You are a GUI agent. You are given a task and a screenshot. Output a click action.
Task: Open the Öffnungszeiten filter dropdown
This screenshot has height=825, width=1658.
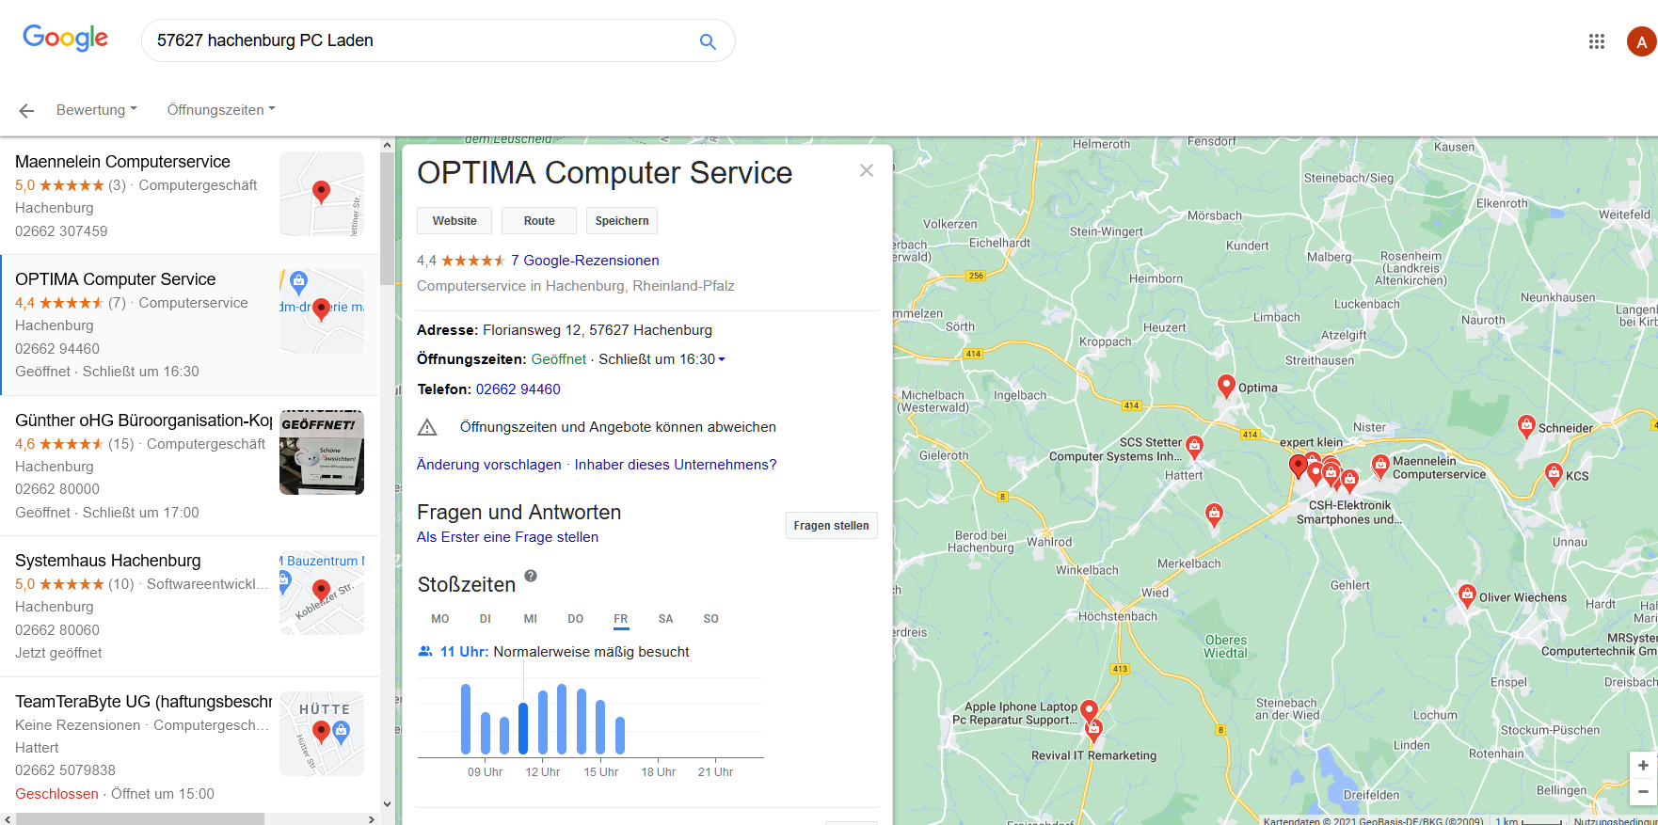click(221, 110)
